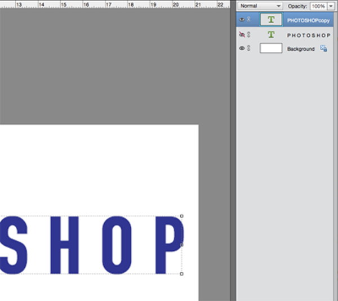The height and width of the screenshot is (301, 338).
Task: Click the Opacity 100% value field
Action: 318,6
